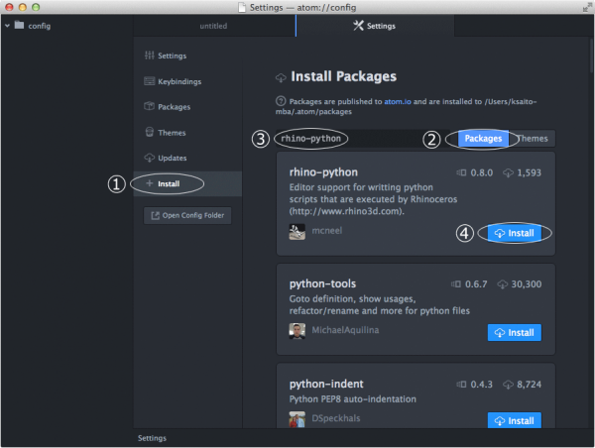Screen dimensions: 595x448
Task: Focus the rhino-python search field
Action: [363, 139]
